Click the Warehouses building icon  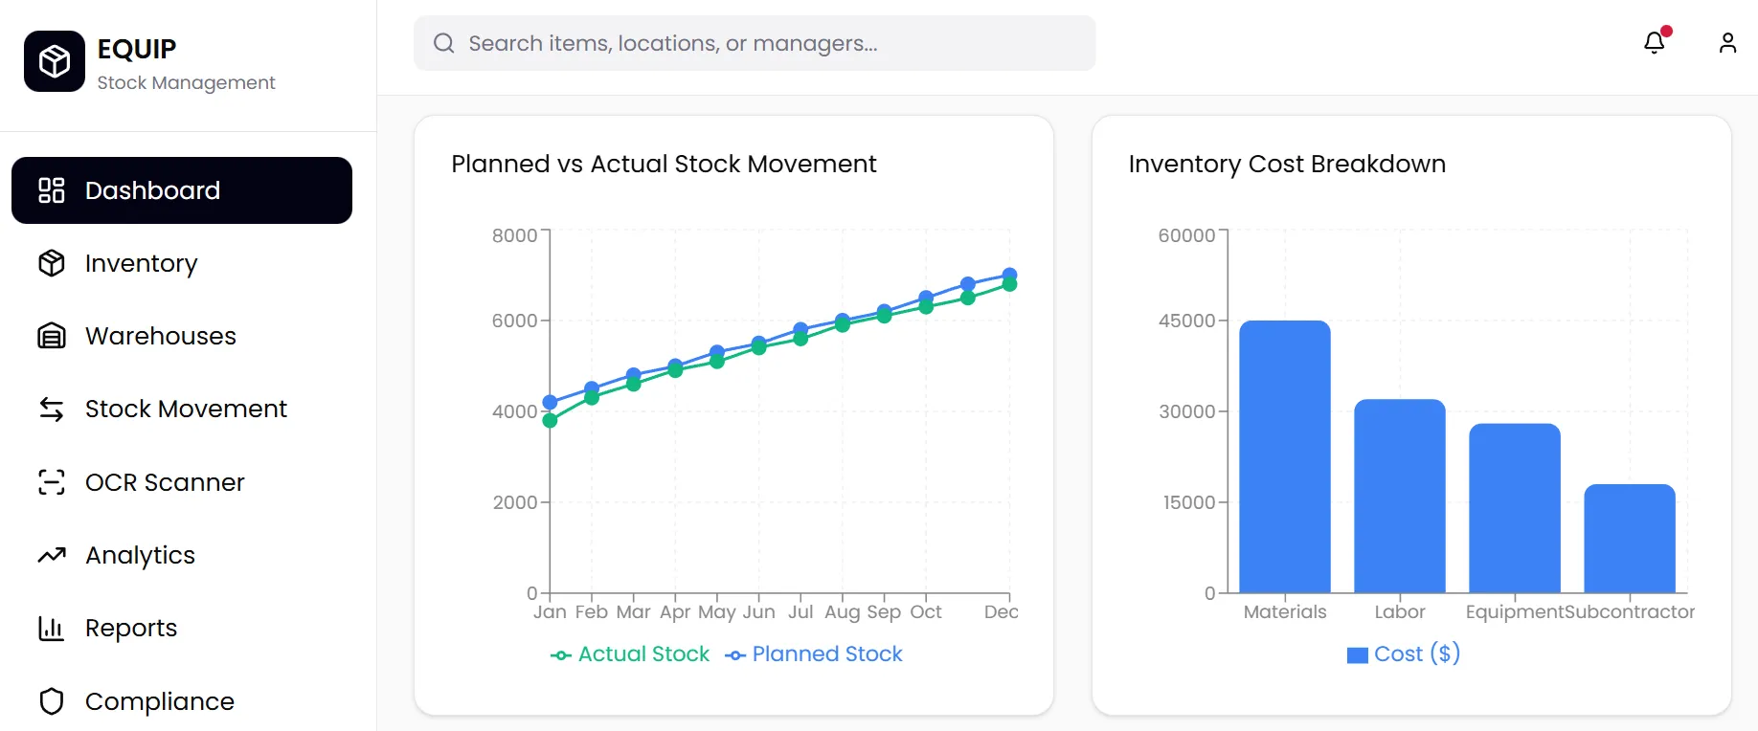pos(52,336)
